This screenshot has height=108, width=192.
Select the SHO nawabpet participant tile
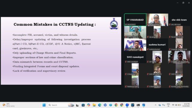[135, 57]
